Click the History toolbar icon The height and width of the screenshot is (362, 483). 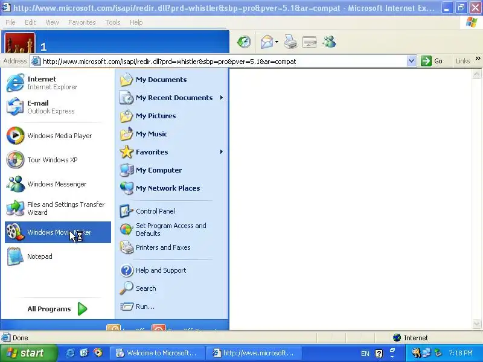click(244, 42)
